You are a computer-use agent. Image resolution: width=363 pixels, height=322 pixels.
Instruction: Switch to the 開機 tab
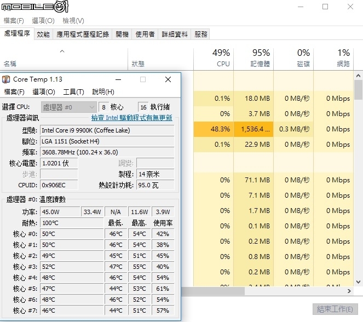pos(122,34)
